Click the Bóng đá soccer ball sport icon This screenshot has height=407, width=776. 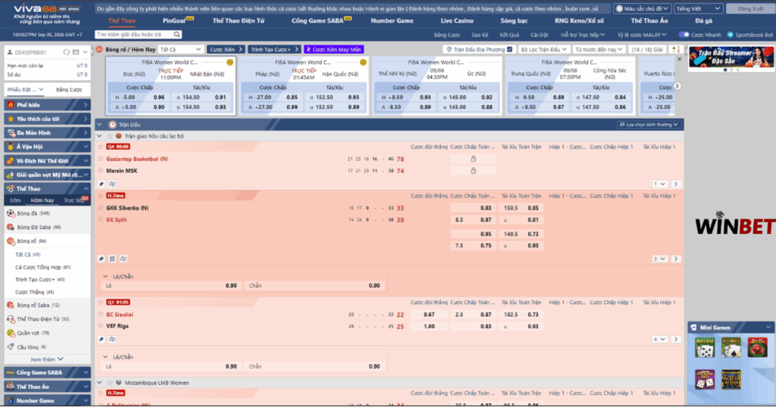coord(11,213)
